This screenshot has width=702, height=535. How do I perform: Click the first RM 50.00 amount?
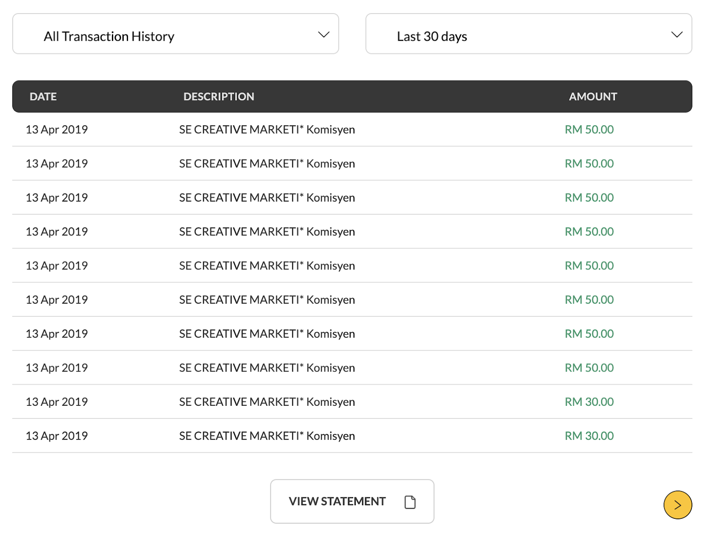(589, 130)
